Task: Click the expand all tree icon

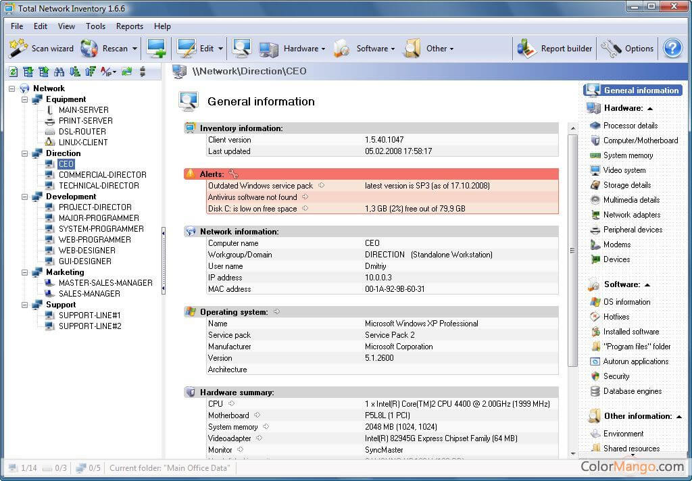Action: 28,72
